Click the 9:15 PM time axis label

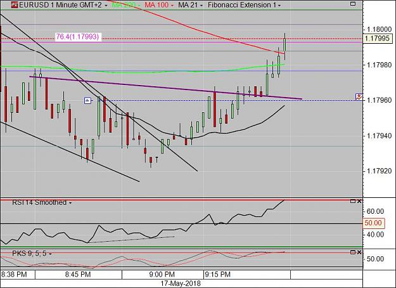tap(218, 274)
